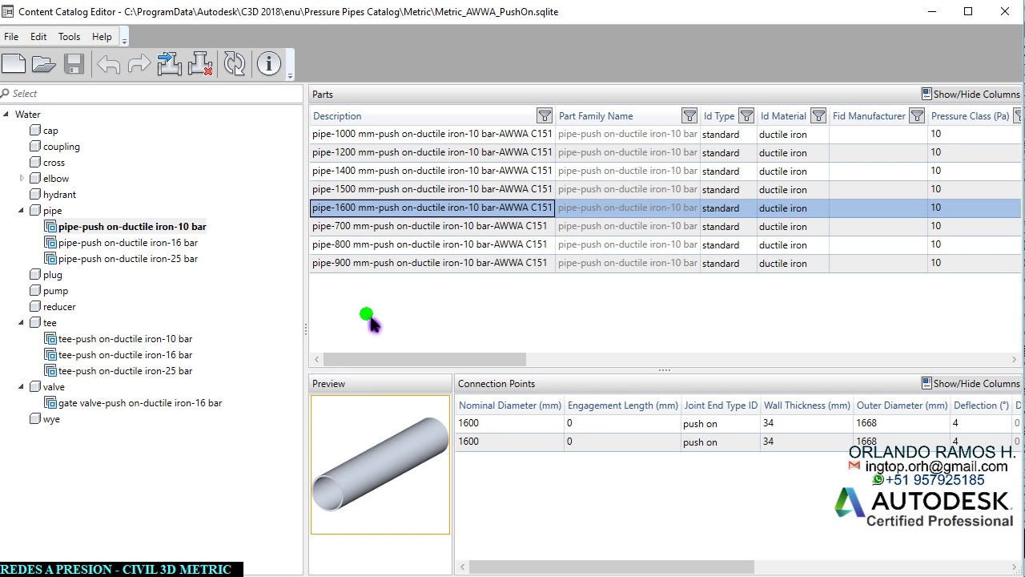This screenshot has width=1025, height=577.
Task: Select the pipe-1400 mm part row
Action: pyautogui.click(x=665, y=171)
